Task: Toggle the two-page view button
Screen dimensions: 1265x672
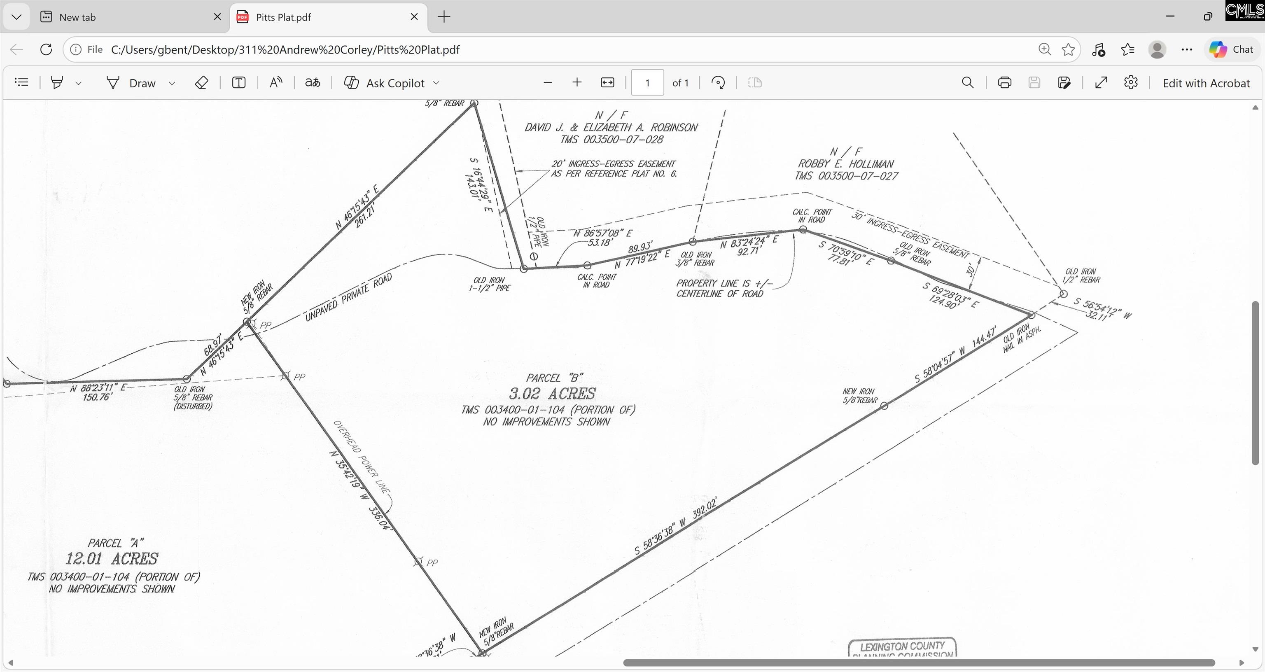Action: [755, 82]
